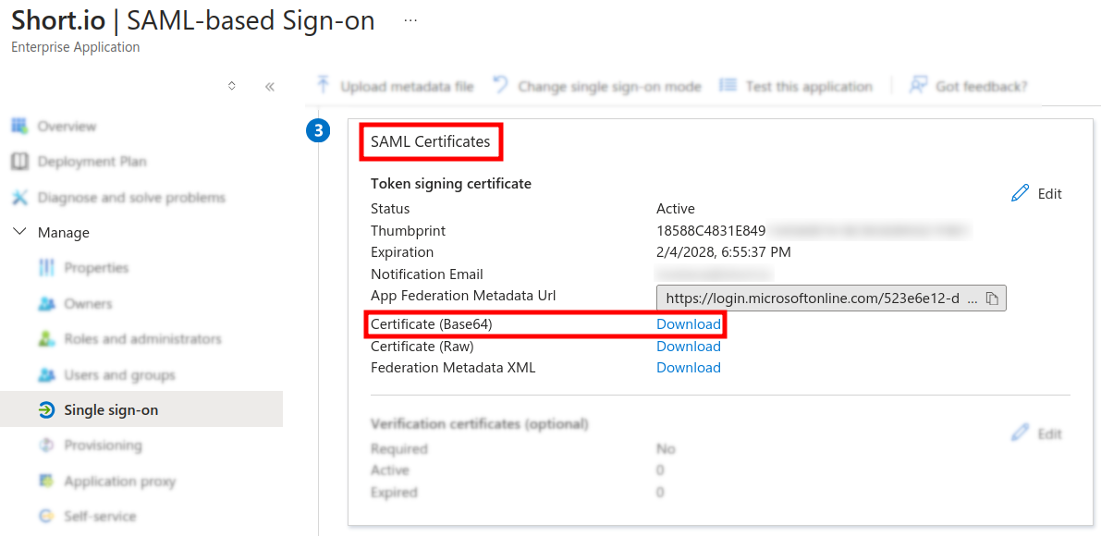Image resolution: width=1101 pixels, height=536 pixels.
Task: Open Diagnose and solve problems
Action: (x=130, y=198)
